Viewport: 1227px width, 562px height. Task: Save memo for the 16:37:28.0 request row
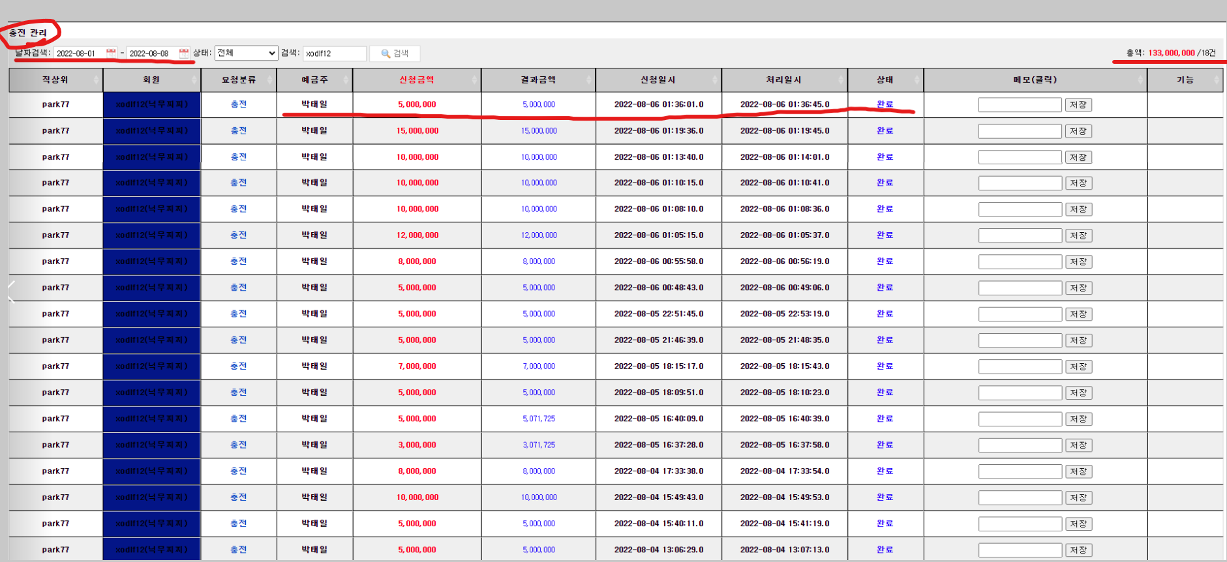(x=1078, y=445)
